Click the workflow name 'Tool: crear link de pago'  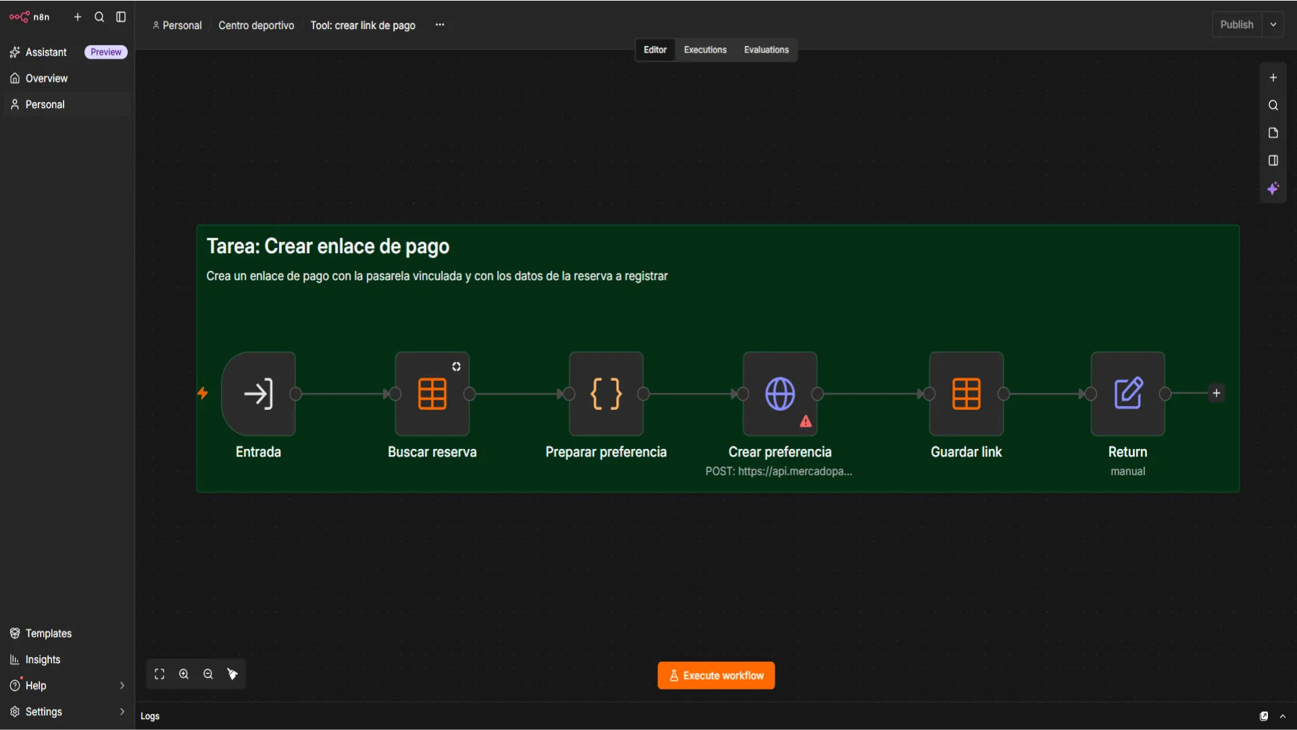point(363,26)
